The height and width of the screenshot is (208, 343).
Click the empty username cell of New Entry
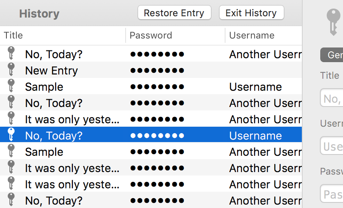(x=264, y=70)
